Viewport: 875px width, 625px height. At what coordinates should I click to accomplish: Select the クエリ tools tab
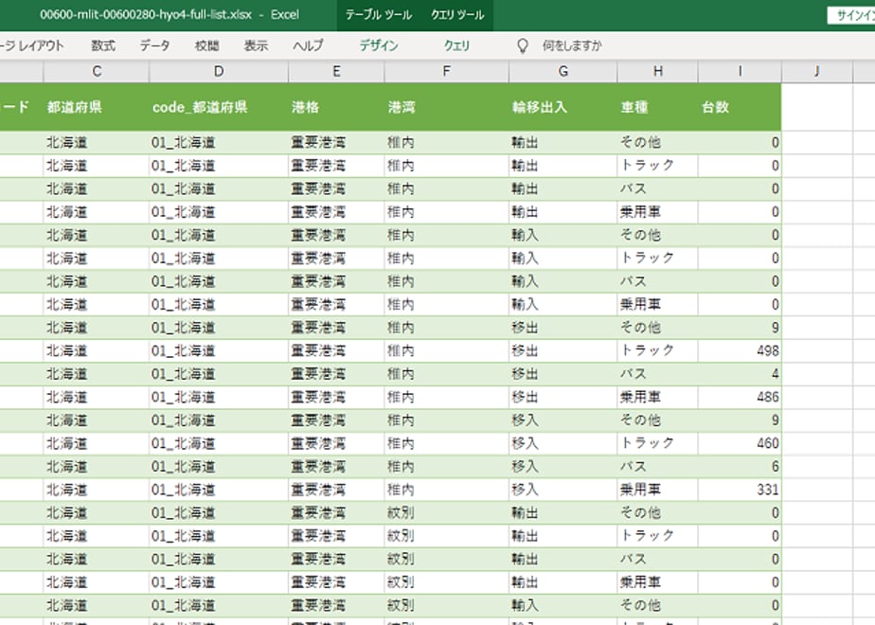click(x=457, y=45)
